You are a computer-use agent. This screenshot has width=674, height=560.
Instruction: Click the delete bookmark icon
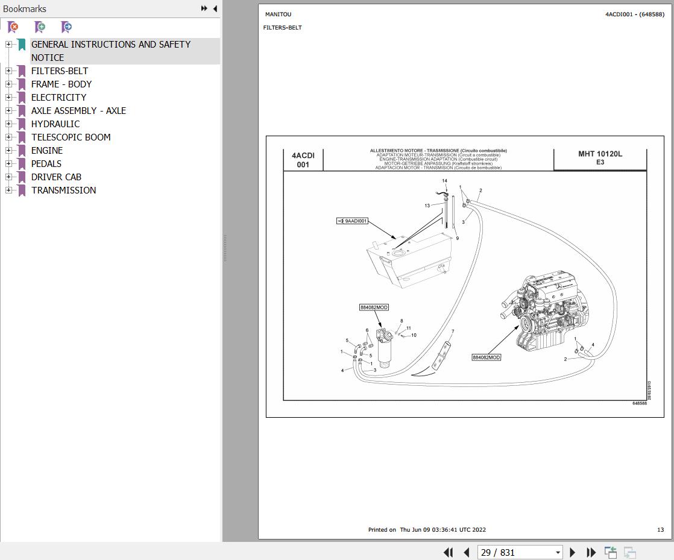coord(13,27)
